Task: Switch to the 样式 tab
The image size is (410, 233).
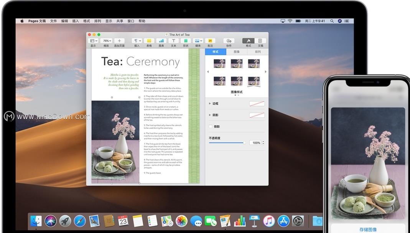Action: (216, 52)
